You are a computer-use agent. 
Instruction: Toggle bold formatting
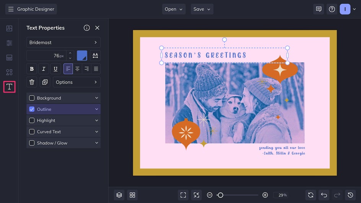pyautogui.click(x=32, y=69)
